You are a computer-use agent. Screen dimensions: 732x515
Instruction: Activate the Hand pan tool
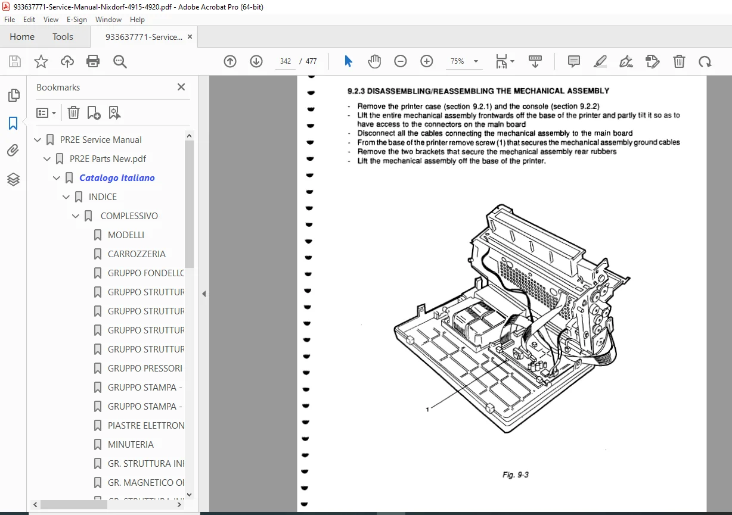click(374, 61)
